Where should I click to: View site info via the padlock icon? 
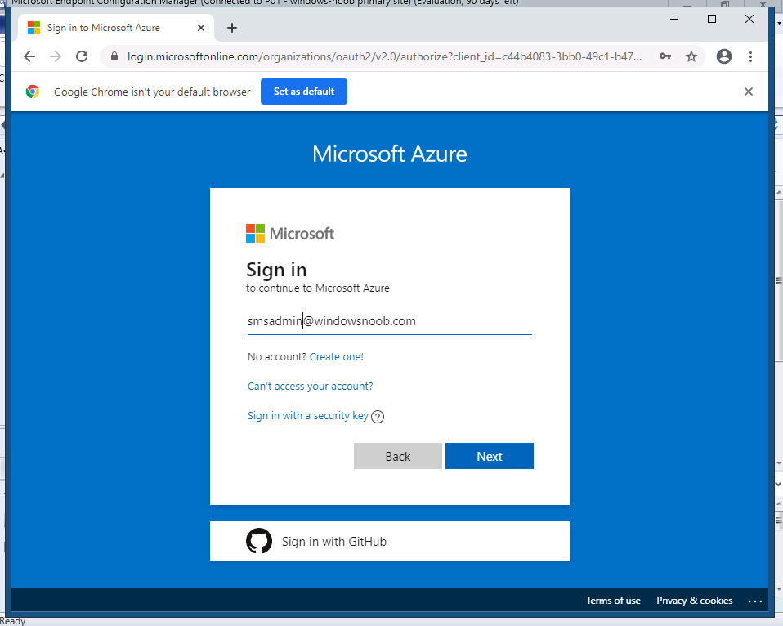[114, 56]
